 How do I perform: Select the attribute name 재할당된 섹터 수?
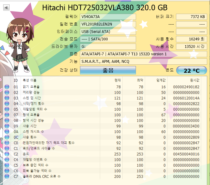35,109
